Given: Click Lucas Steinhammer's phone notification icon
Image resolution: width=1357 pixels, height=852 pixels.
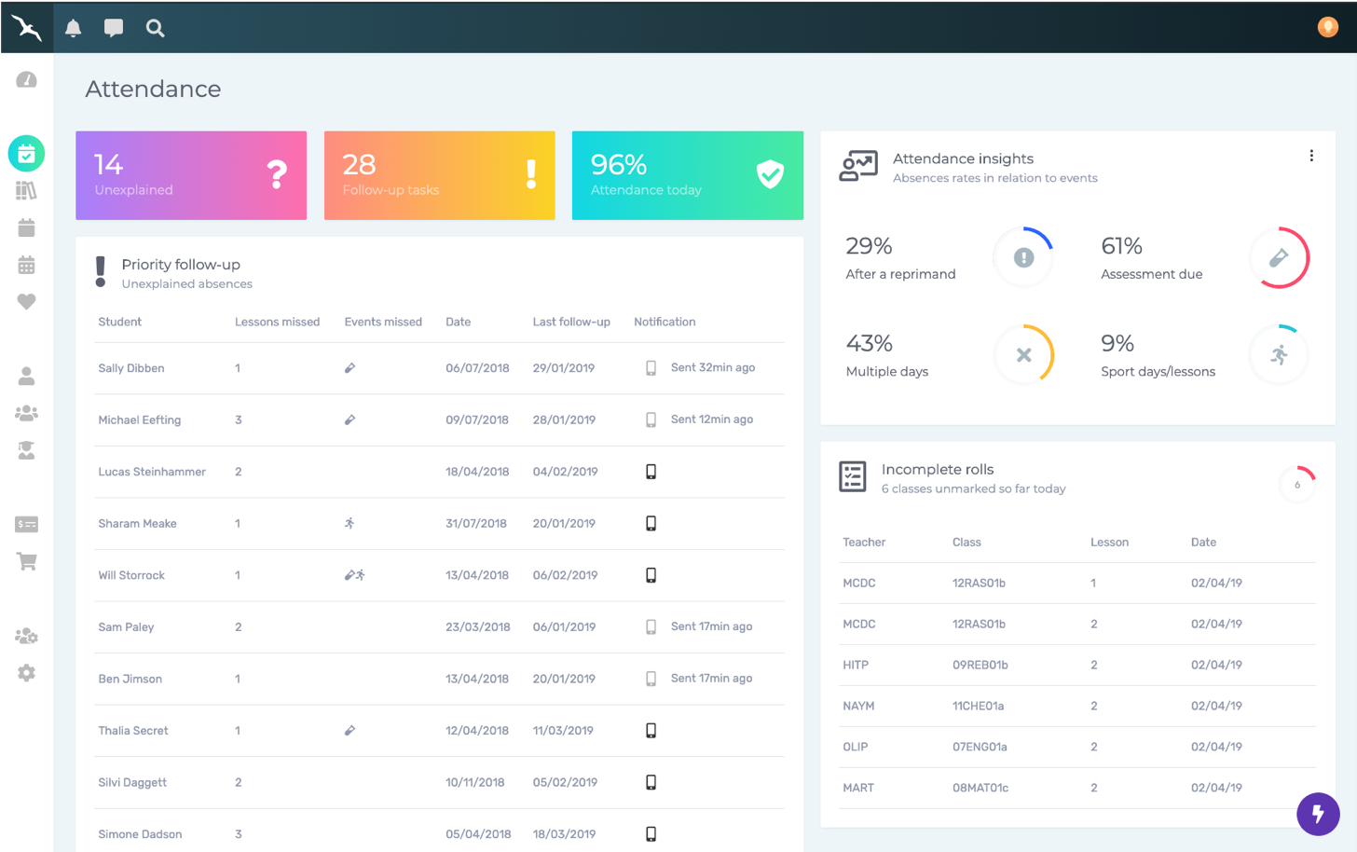Looking at the screenshot, I should 651,472.
